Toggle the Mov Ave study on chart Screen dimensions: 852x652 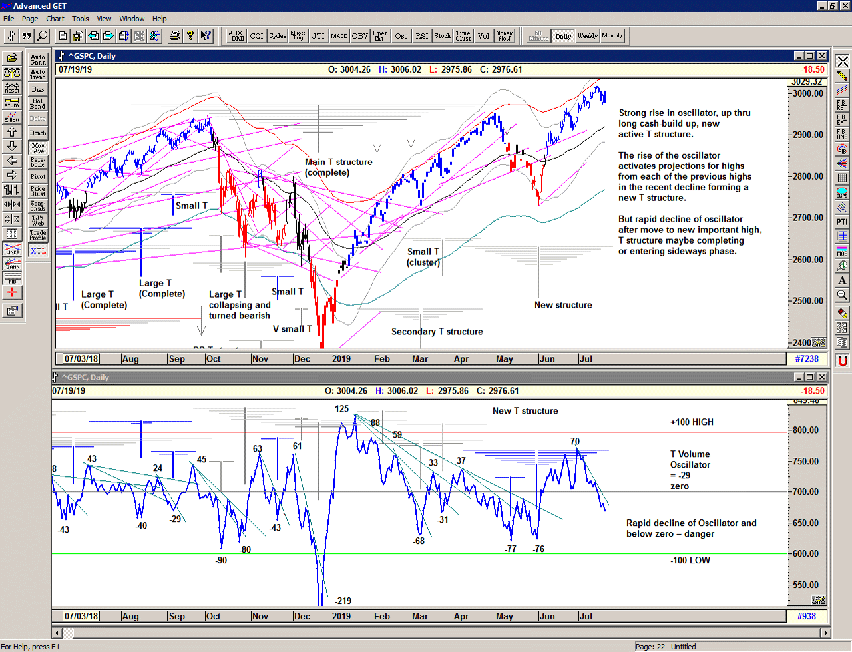38,148
